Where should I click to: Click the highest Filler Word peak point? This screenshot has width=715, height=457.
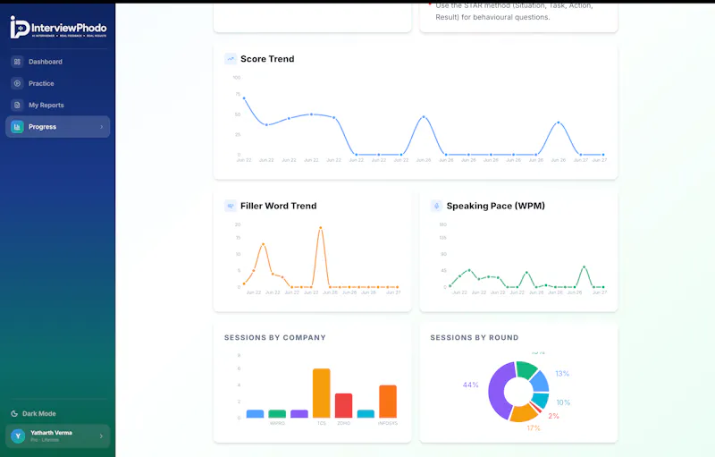pyautogui.click(x=321, y=227)
